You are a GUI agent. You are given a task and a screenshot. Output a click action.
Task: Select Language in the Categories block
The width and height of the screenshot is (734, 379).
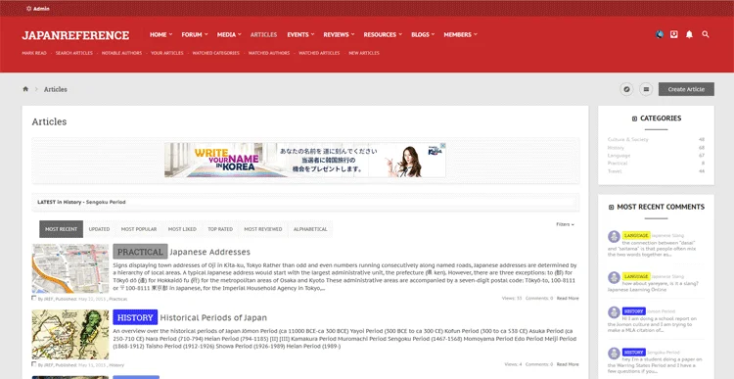click(619, 156)
